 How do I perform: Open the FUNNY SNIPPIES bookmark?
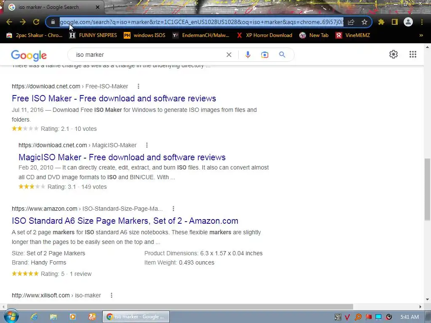(x=93, y=35)
